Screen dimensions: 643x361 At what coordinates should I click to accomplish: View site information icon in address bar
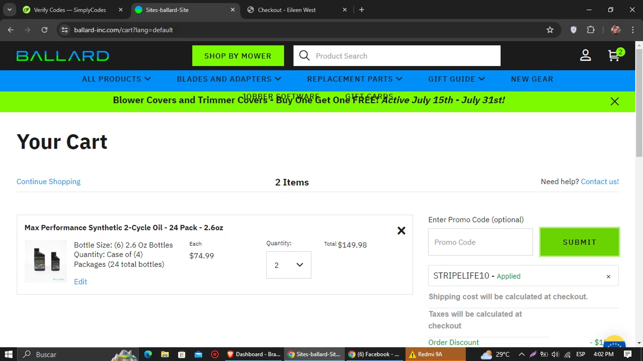click(65, 30)
